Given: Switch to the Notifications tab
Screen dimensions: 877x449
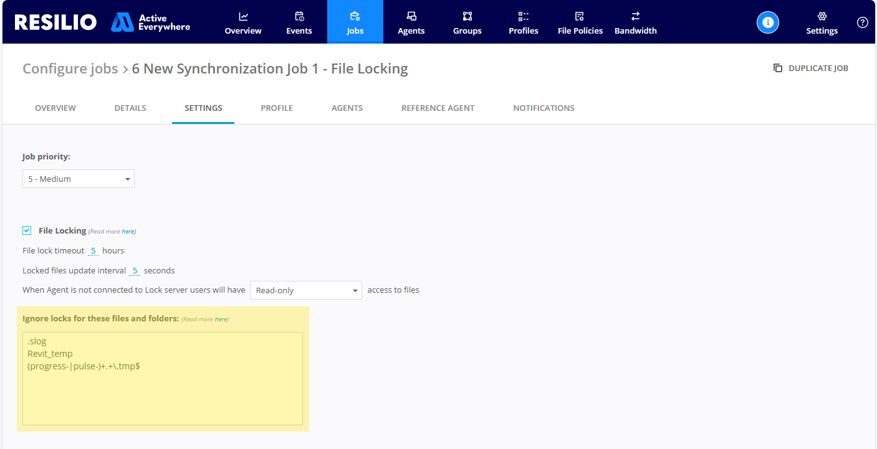Looking at the screenshot, I should (544, 108).
